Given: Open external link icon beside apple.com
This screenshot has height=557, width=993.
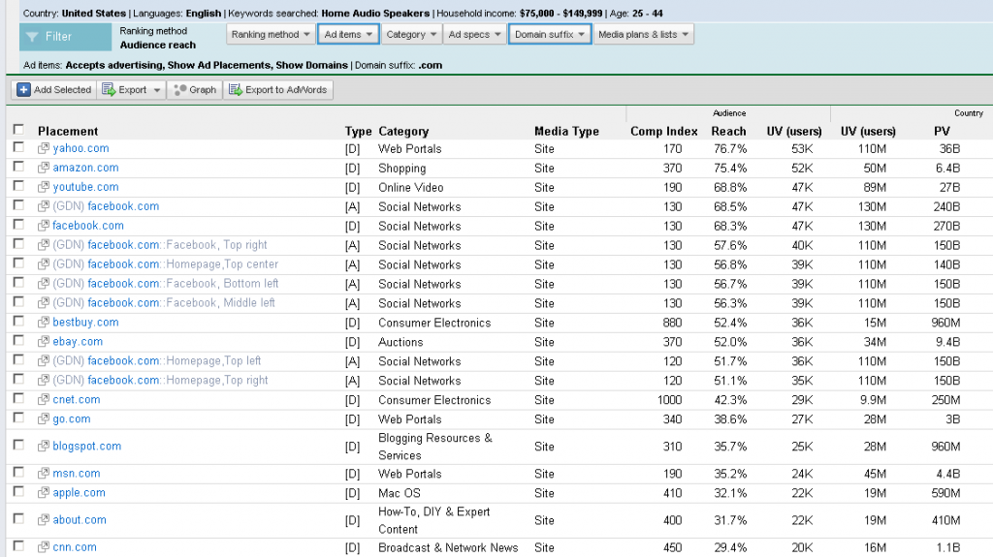Looking at the screenshot, I should point(43,492).
